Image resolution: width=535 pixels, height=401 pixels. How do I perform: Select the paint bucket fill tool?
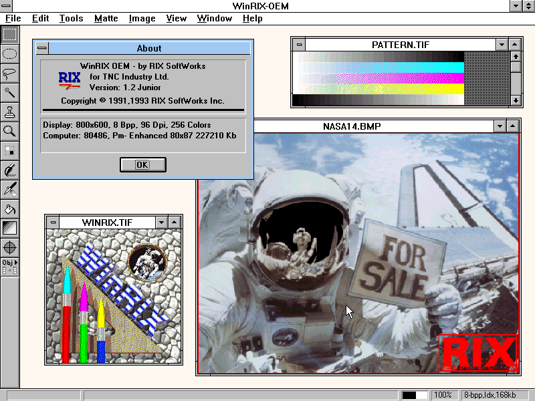point(9,209)
